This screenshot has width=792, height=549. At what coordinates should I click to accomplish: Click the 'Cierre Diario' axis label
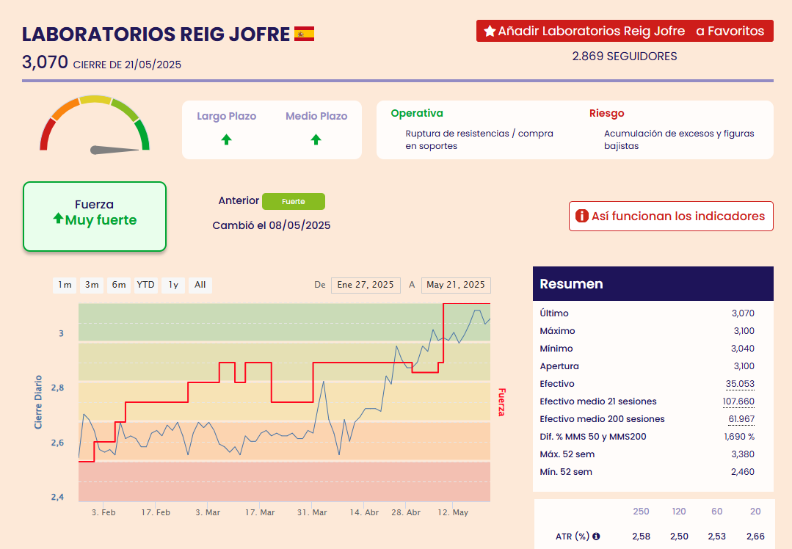pyautogui.click(x=38, y=402)
